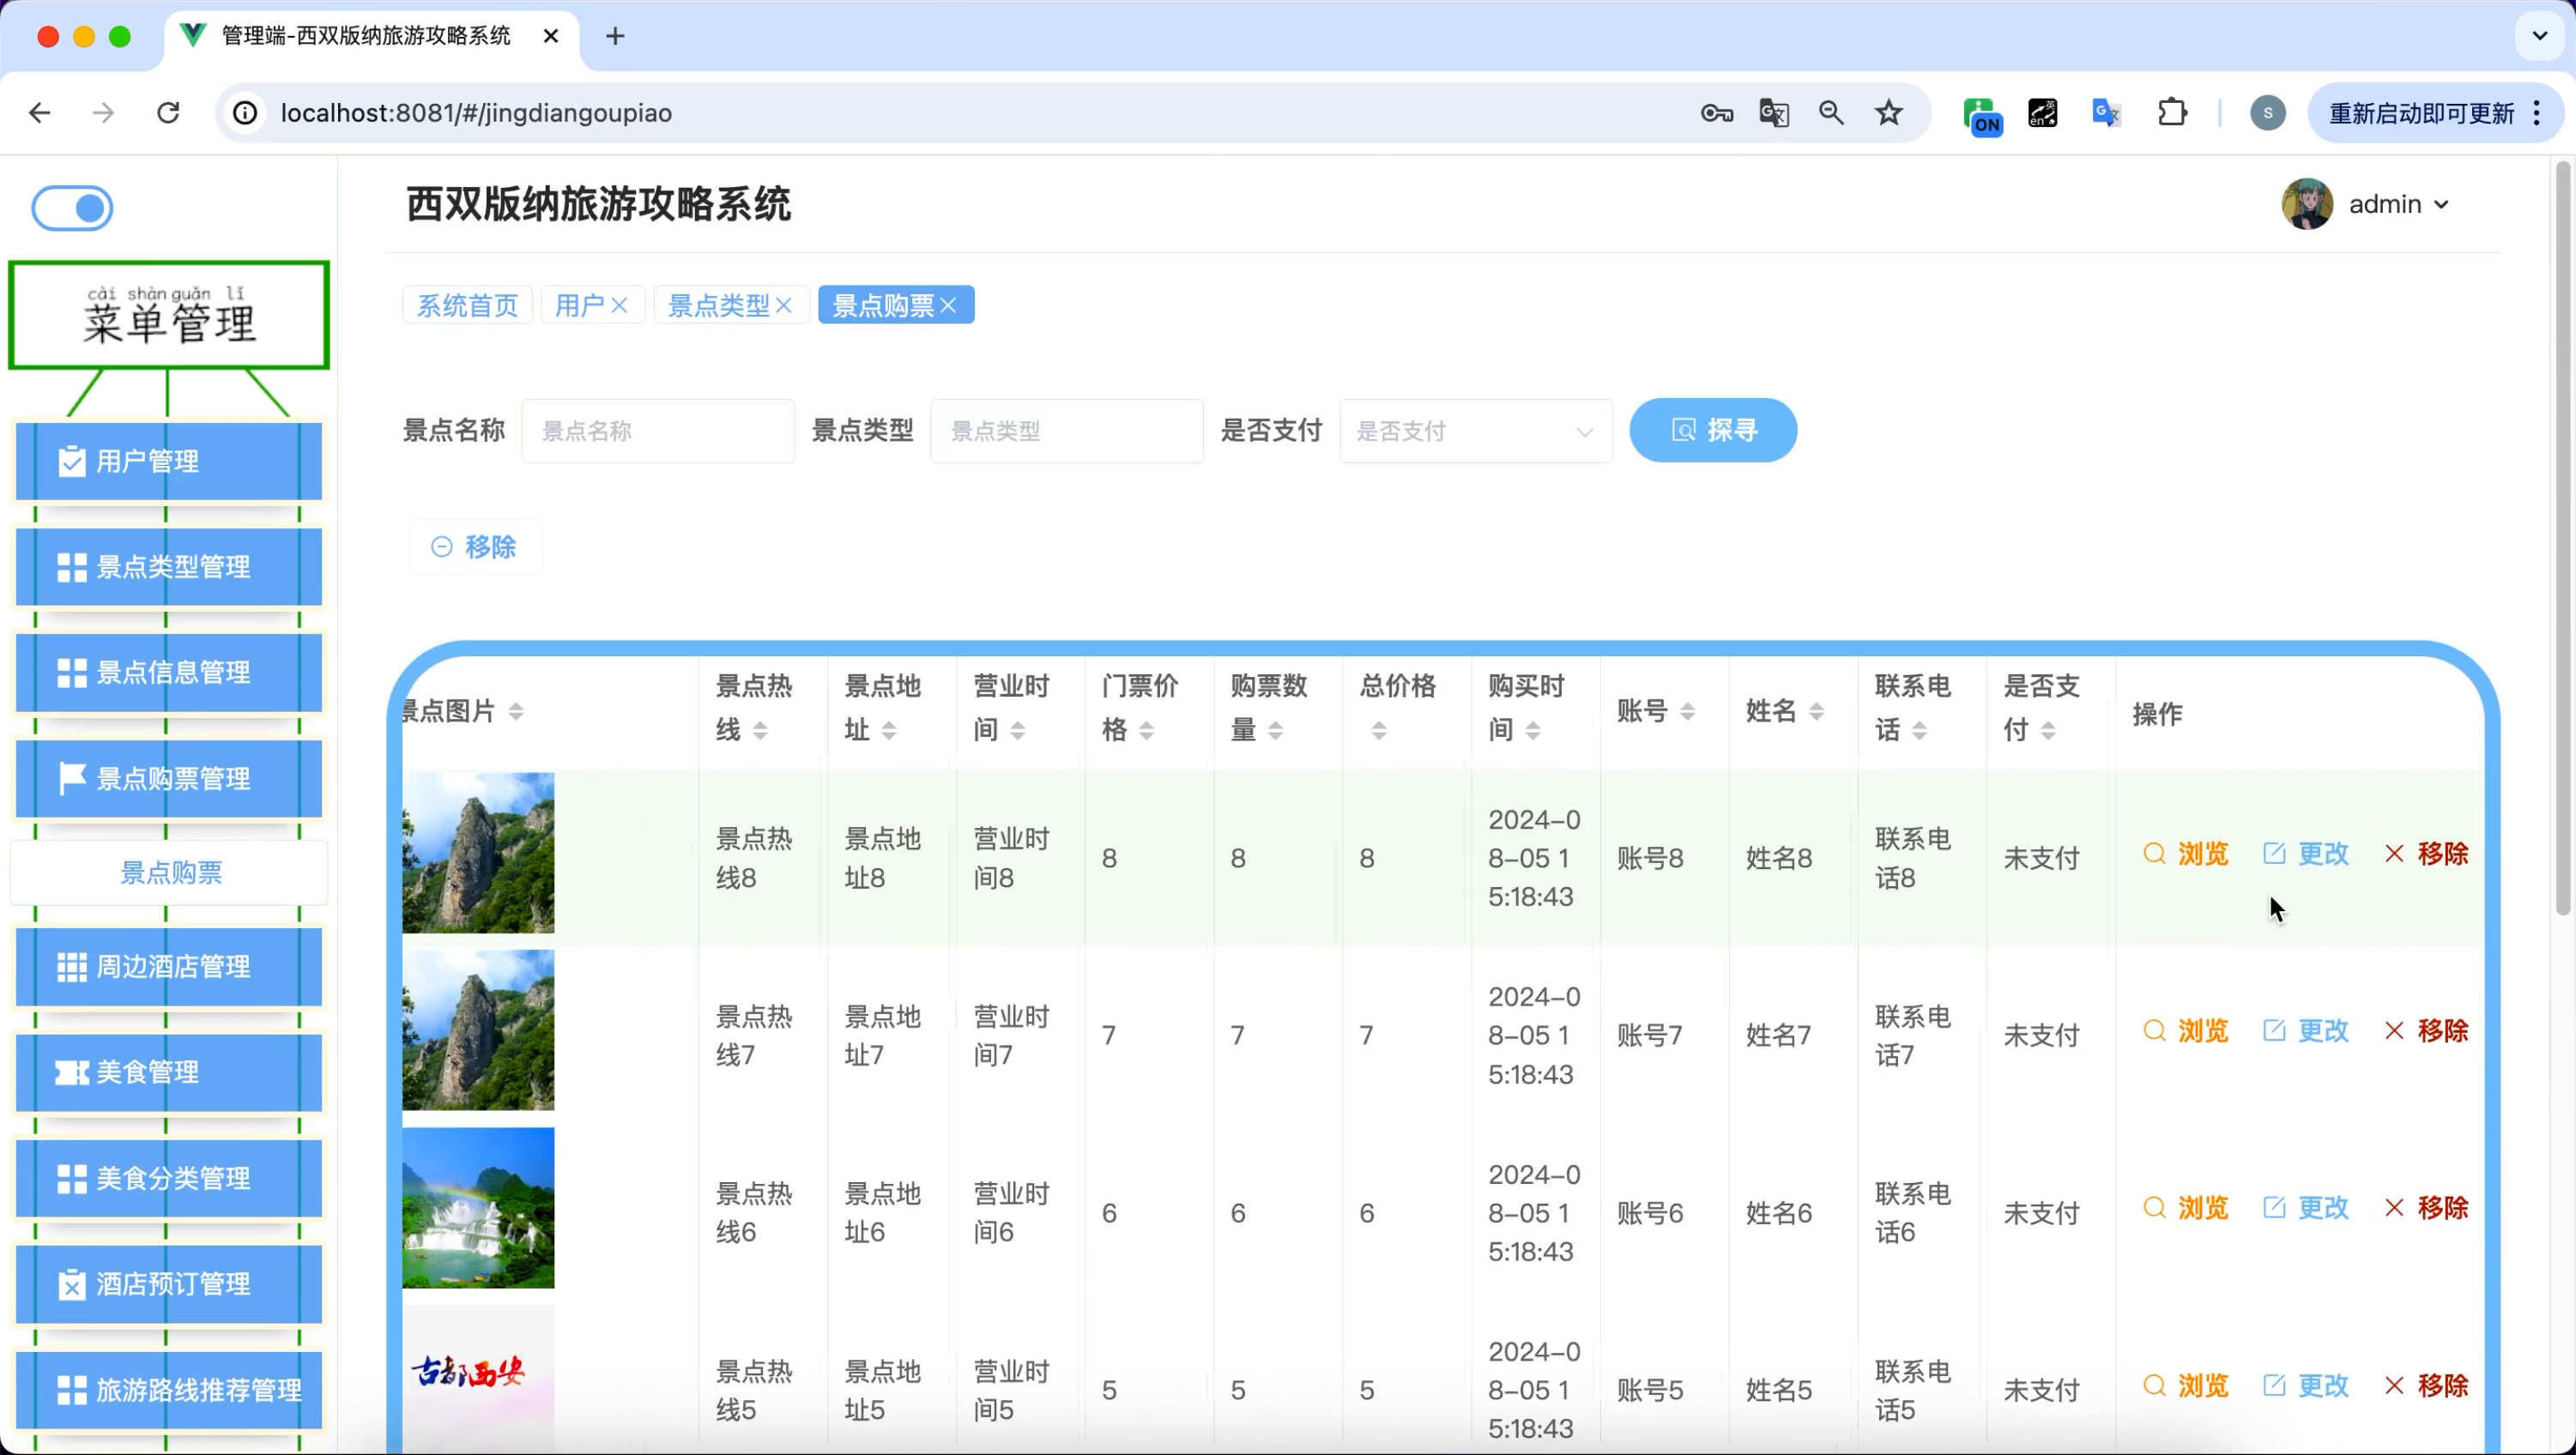Bookmark this page with the star icon
This screenshot has width=2576, height=1455.
point(1889,113)
